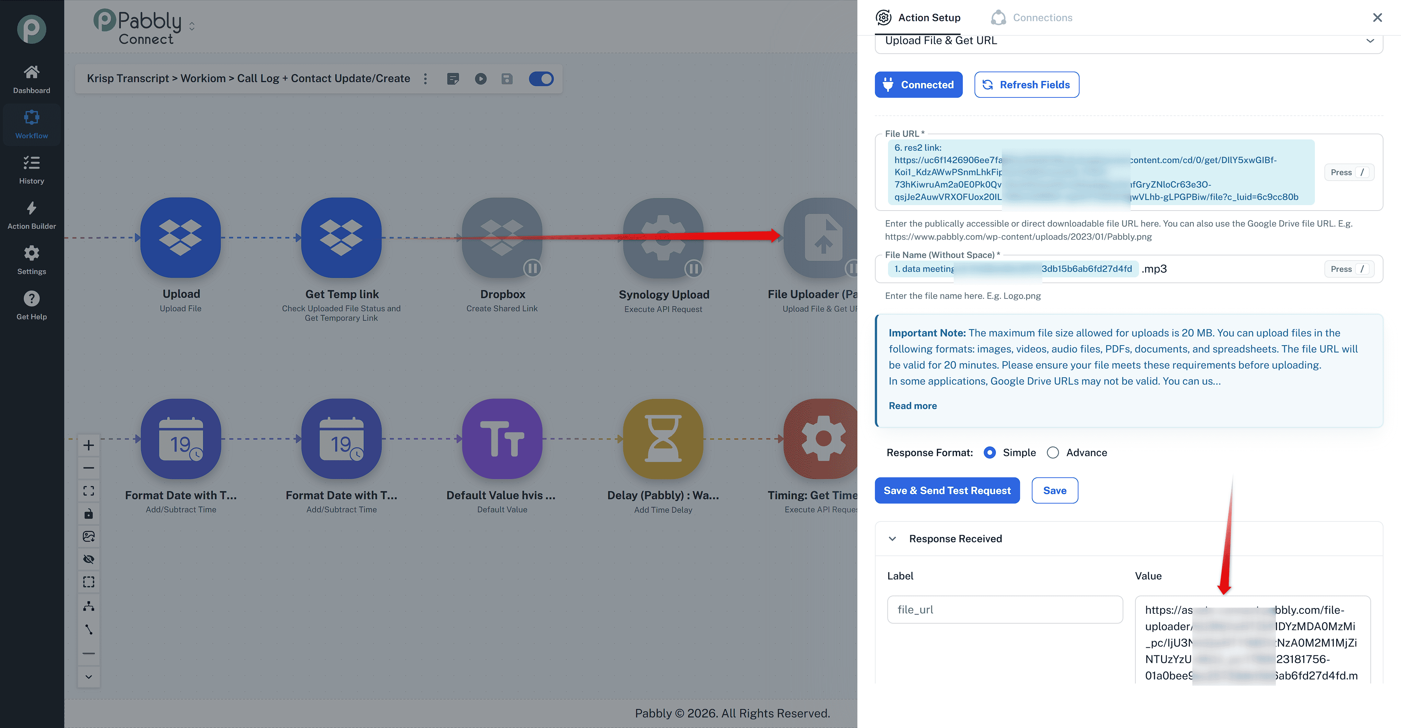Switch to the Connections tab
1401x728 pixels.
click(x=1032, y=18)
